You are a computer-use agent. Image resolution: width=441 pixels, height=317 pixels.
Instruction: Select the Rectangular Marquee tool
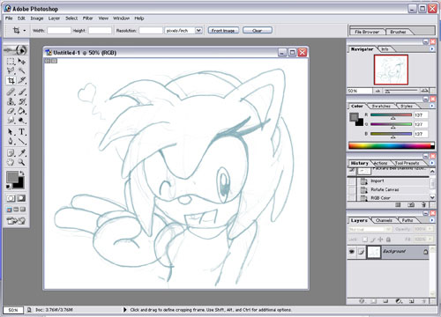[11, 62]
